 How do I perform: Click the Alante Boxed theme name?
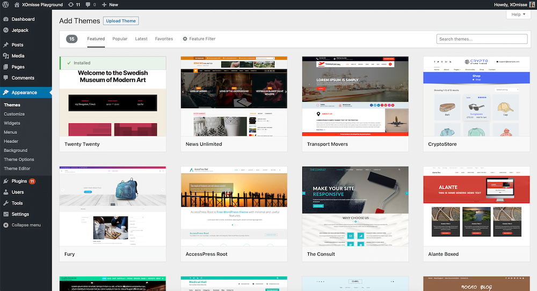point(443,254)
